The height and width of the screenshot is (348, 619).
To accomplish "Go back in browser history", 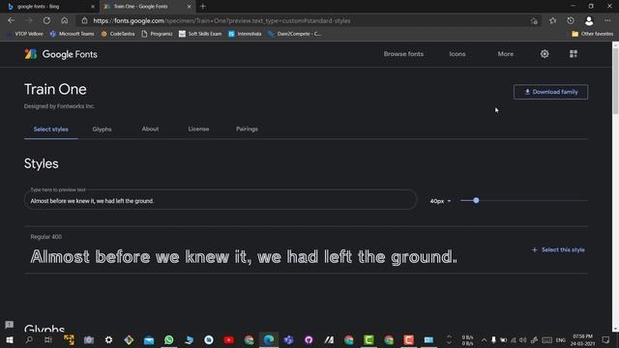I will click(x=11, y=20).
